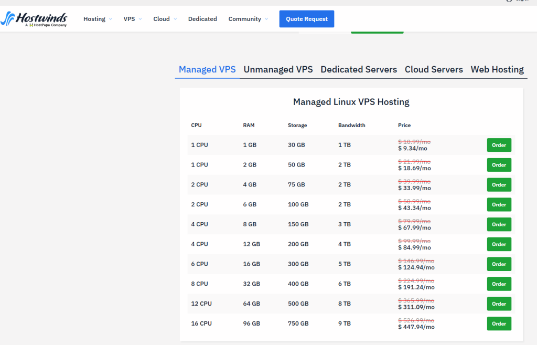Image resolution: width=537 pixels, height=345 pixels.
Task: Click the Storage column header
Action: point(297,125)
